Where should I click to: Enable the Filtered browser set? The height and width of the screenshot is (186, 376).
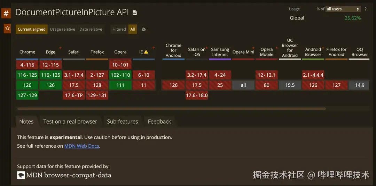(x=119, y=29)
